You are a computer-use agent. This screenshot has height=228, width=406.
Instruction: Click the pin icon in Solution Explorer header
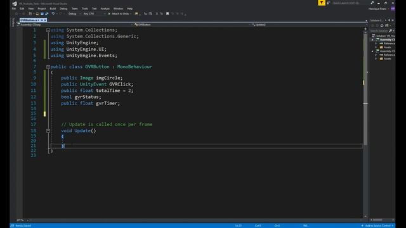point(389,20)
